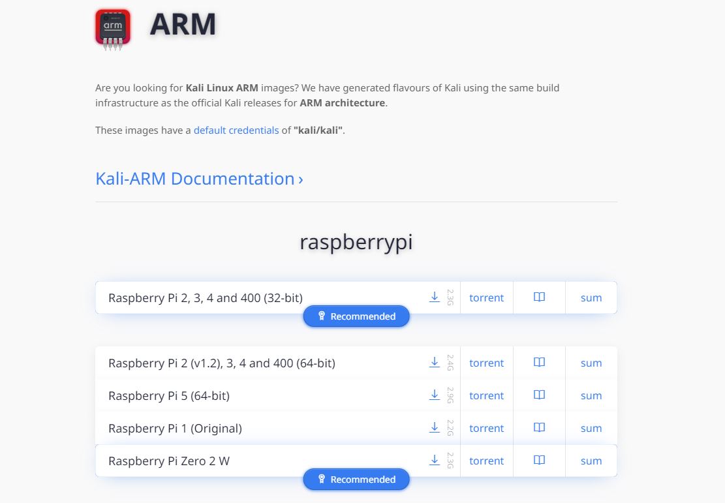The image size is (725, 503).
Task: Open docs book icon for Raspberry Pi Zero 2 W
Action: tap(539, 461)
